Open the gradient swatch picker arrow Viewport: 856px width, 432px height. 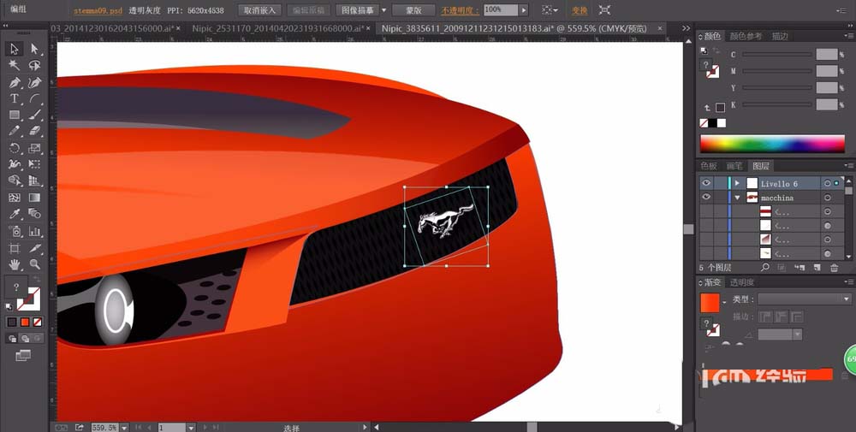pyautogui.click(x=724, y=302)
